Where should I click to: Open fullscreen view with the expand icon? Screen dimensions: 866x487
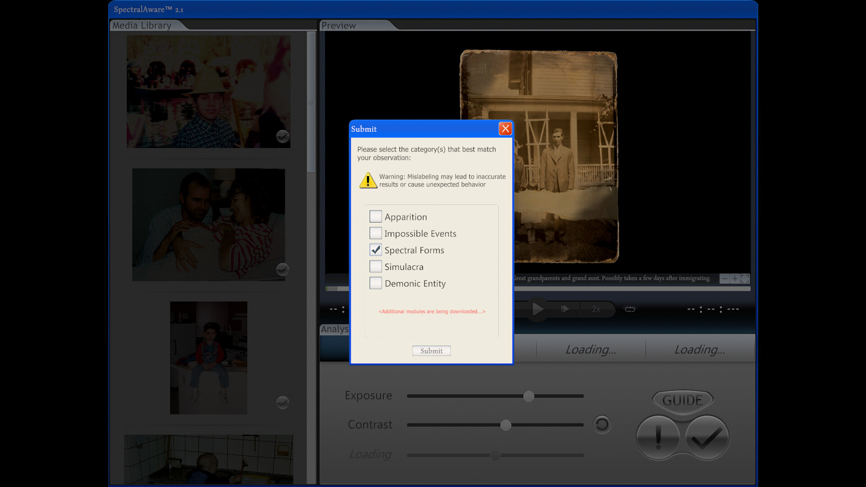(x=746, y=279)
